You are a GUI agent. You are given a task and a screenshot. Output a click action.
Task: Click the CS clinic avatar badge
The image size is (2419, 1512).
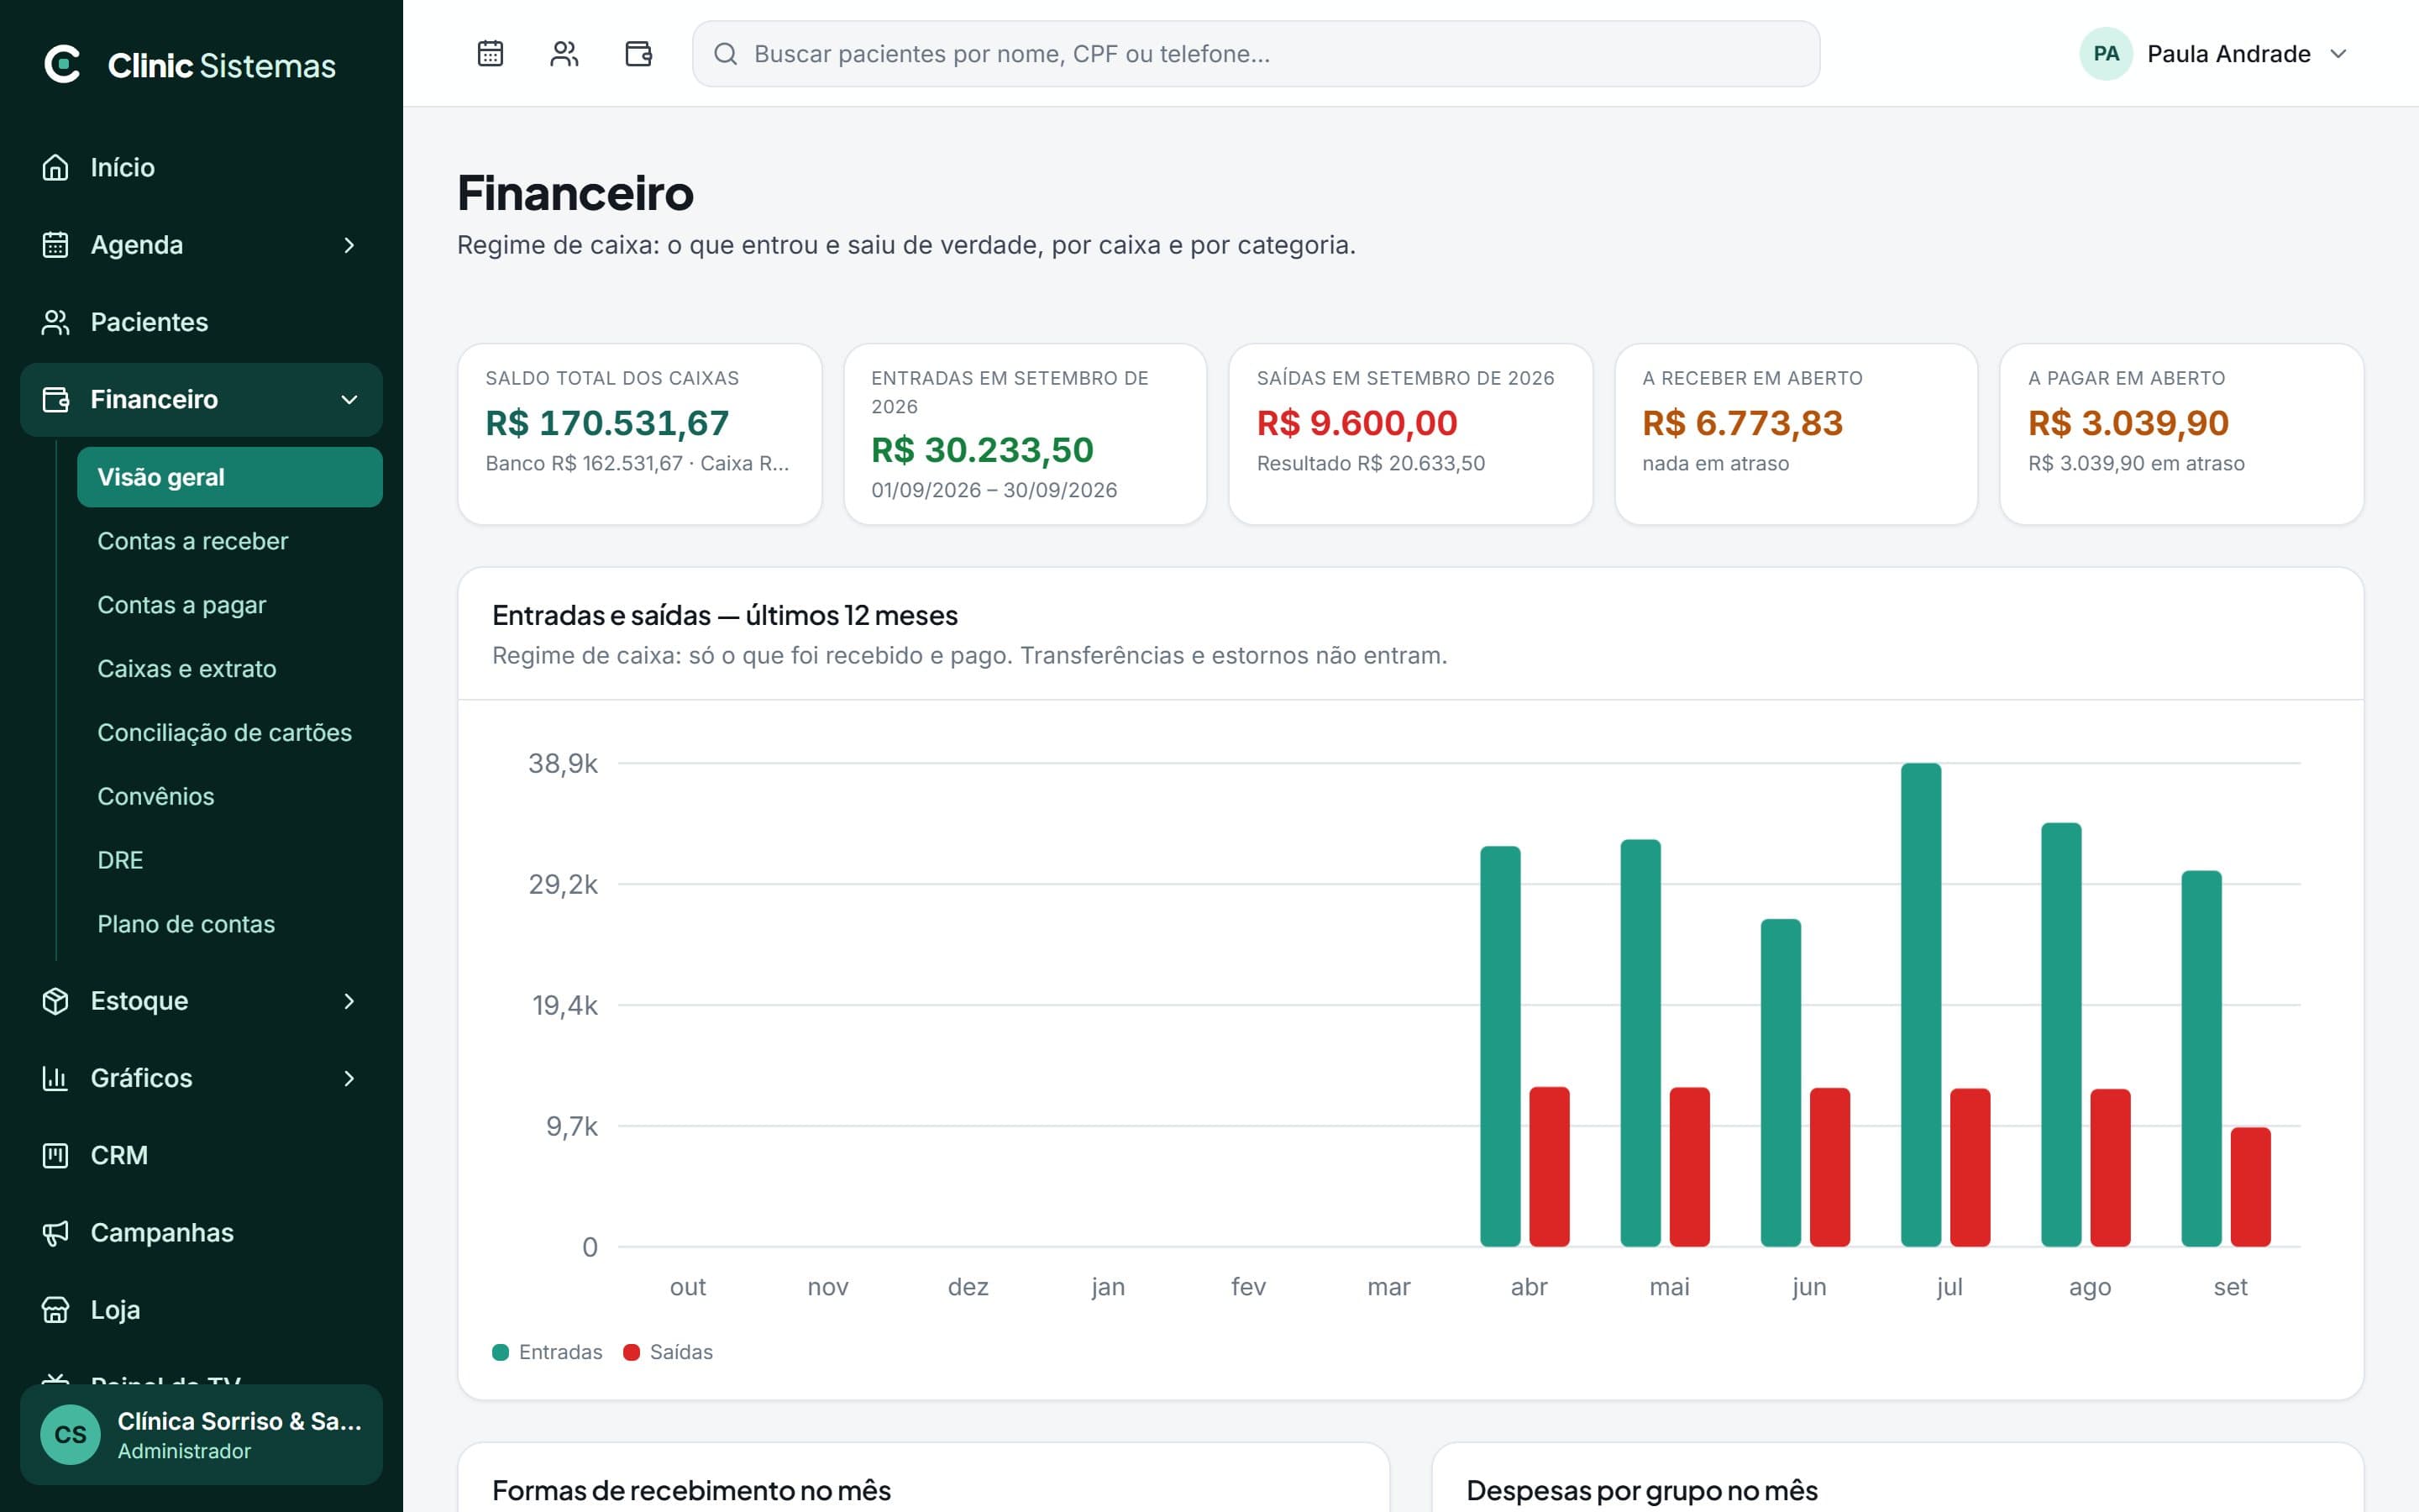click(70, 1435)
